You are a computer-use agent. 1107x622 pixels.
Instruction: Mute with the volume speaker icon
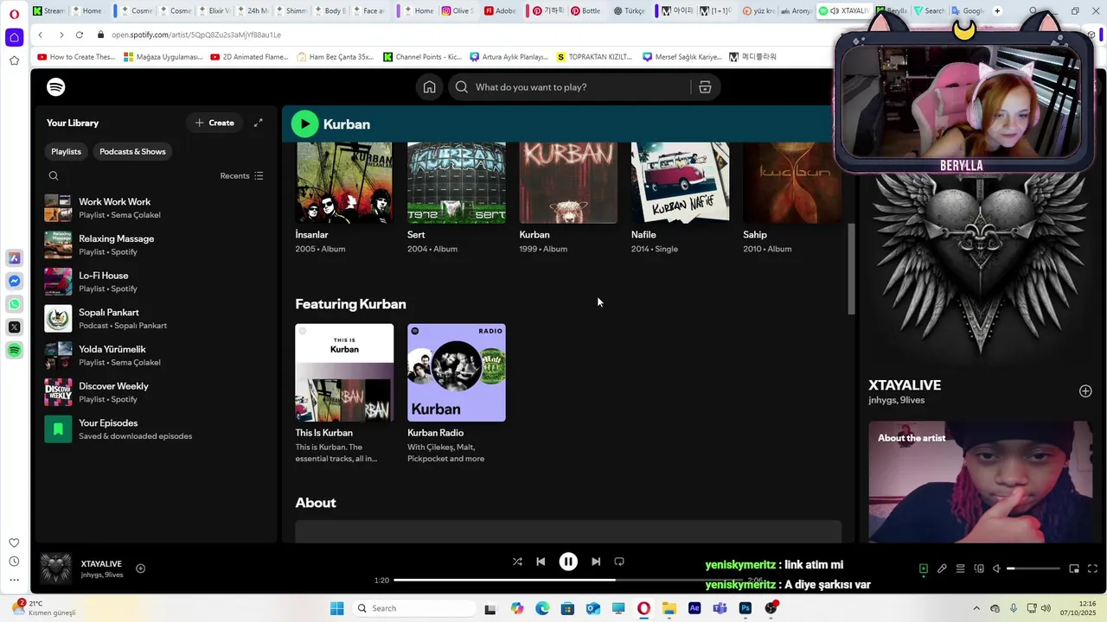tap(996, 568)
